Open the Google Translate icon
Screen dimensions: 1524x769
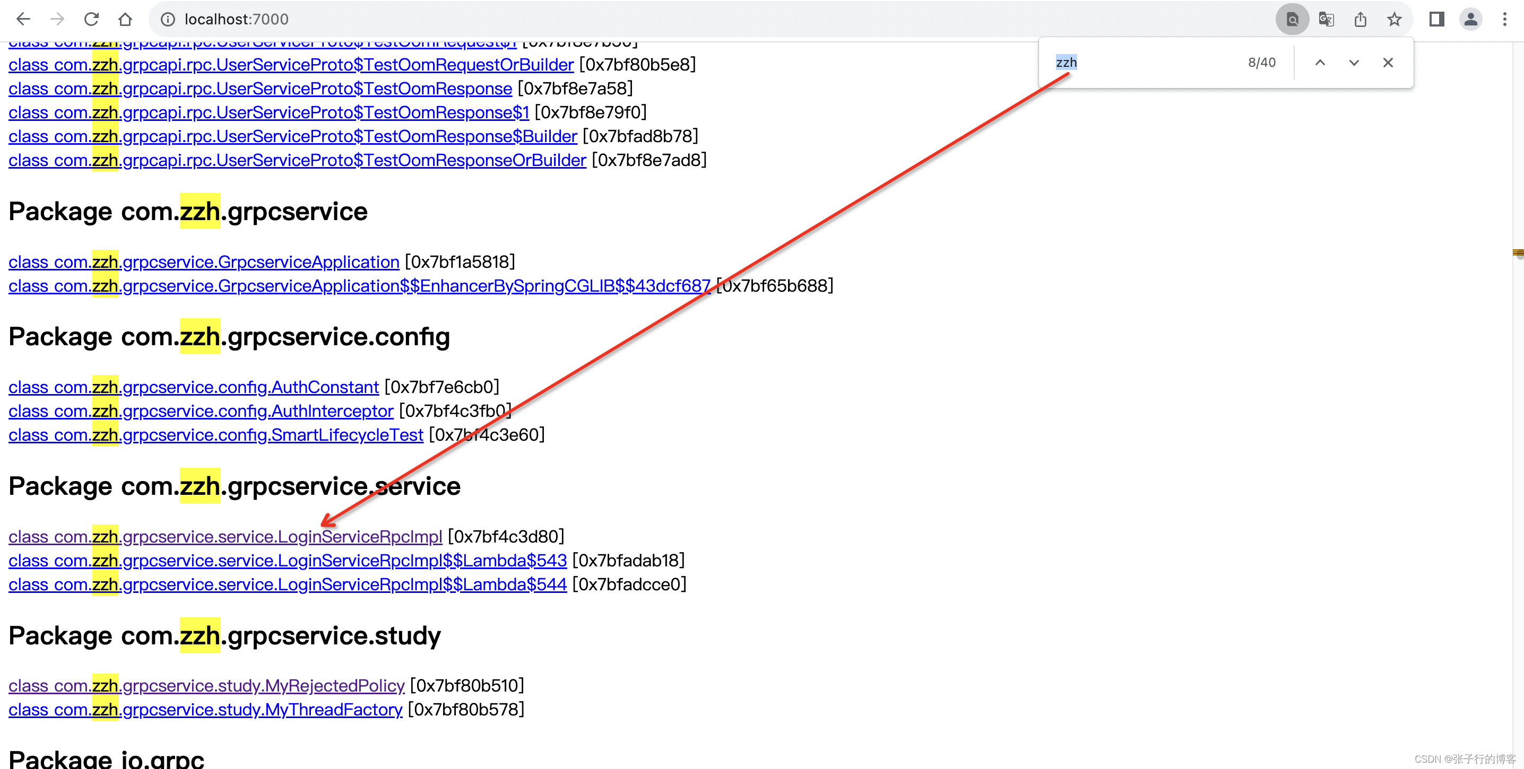click(1327, 20)
